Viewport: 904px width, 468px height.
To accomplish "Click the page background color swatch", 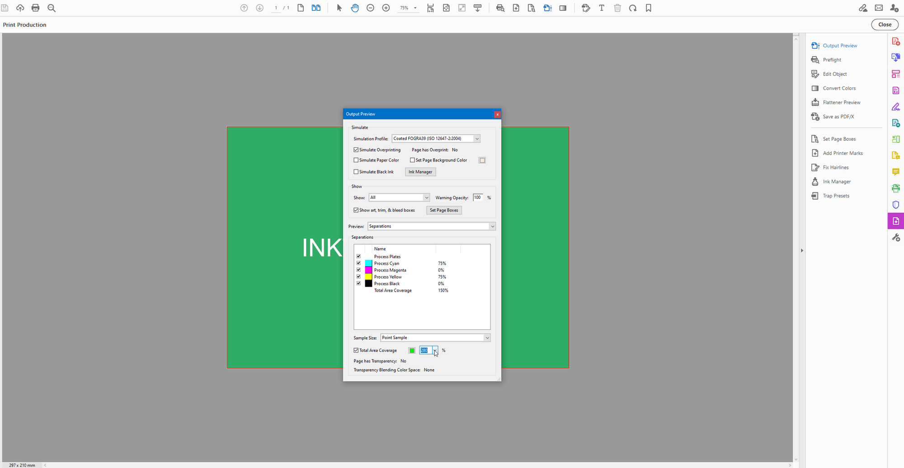I will point(482,160).
